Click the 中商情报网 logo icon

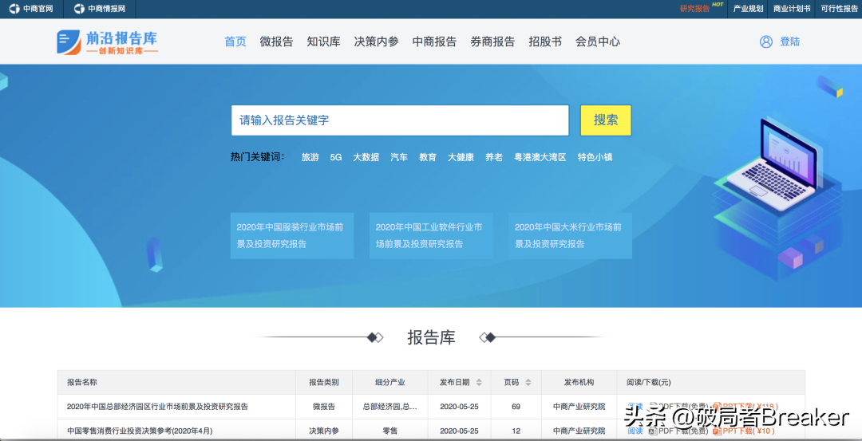pos(79,9)
